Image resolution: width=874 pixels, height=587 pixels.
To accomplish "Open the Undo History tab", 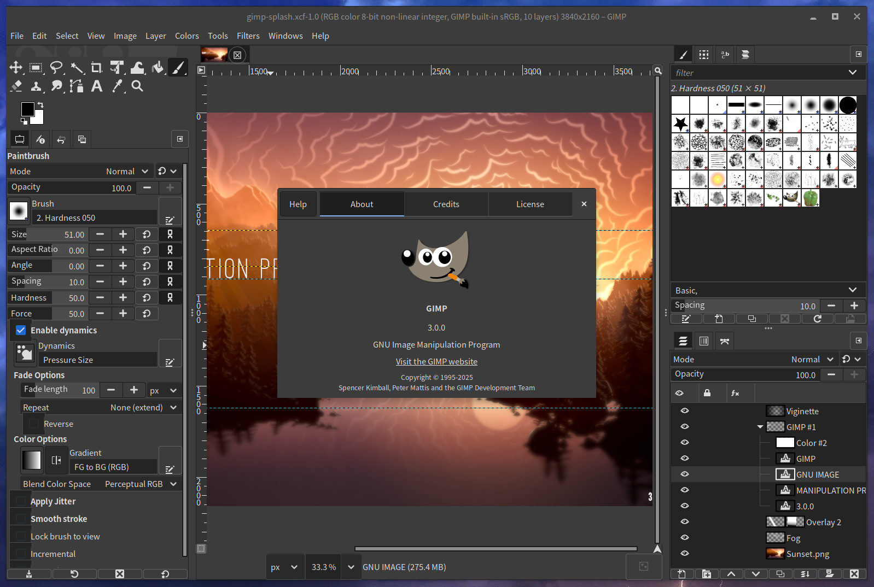I will 61,139.
